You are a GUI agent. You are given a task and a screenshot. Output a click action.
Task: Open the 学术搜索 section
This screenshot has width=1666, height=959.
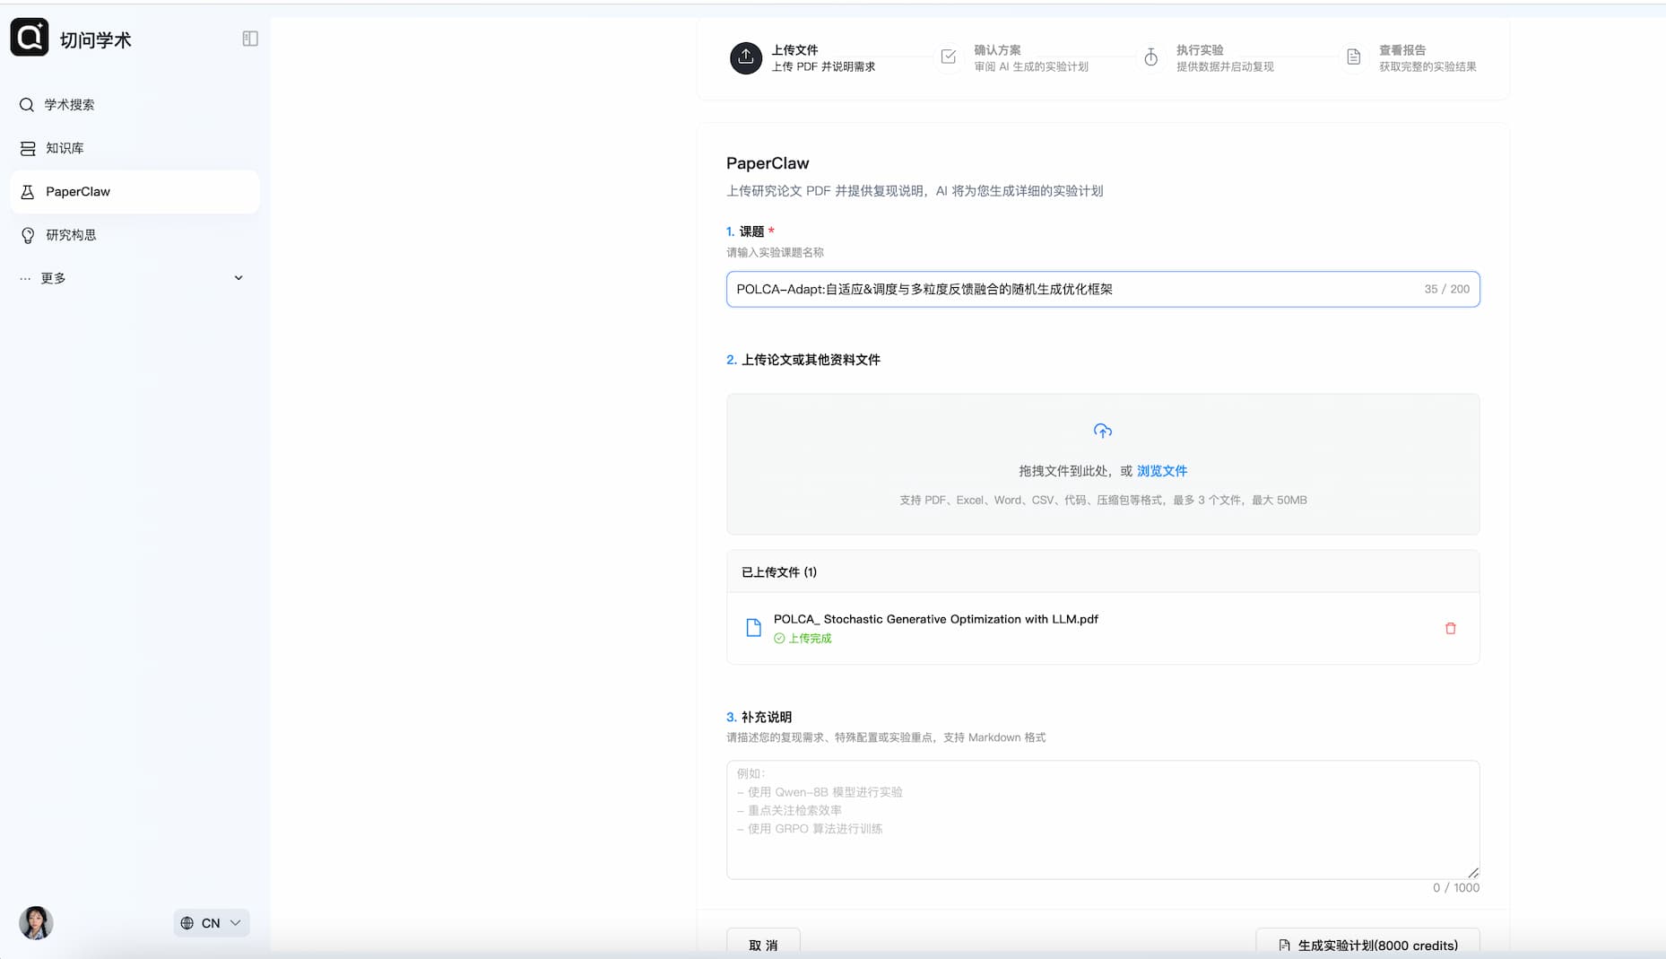point(67,104)
